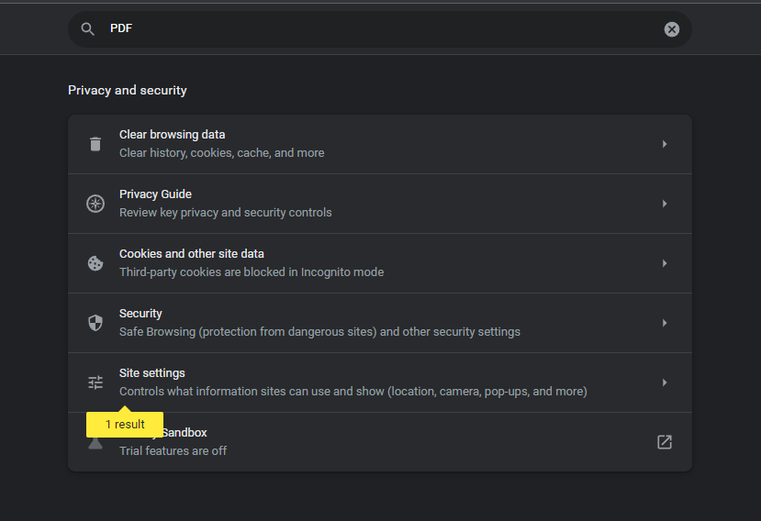Viewport: 761px width, 521px height.
Task: Click the Security settings title
Action: coord(140,314)
